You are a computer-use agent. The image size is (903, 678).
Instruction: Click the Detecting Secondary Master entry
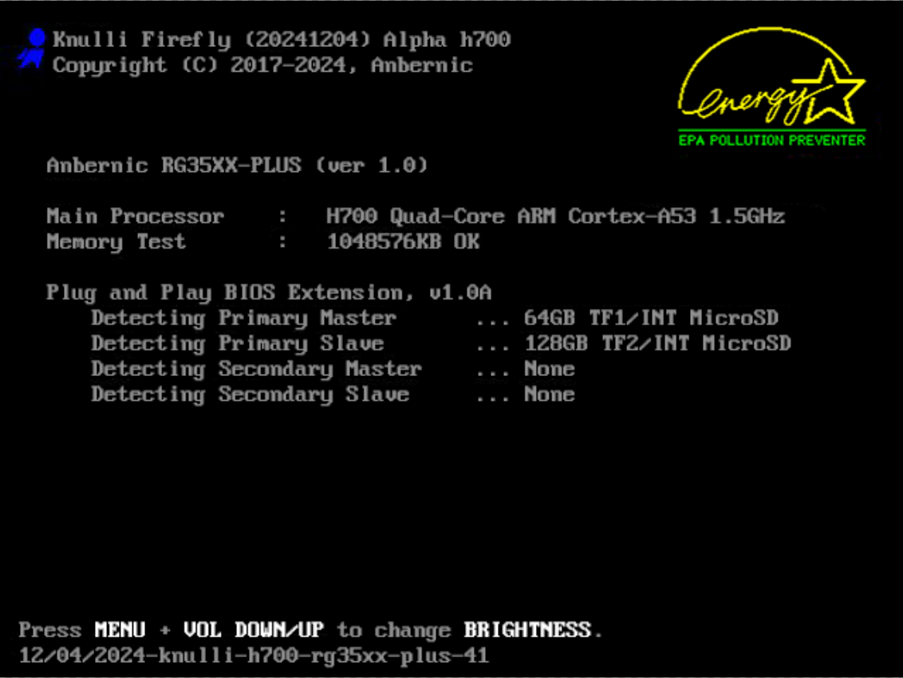click(256, 369)
